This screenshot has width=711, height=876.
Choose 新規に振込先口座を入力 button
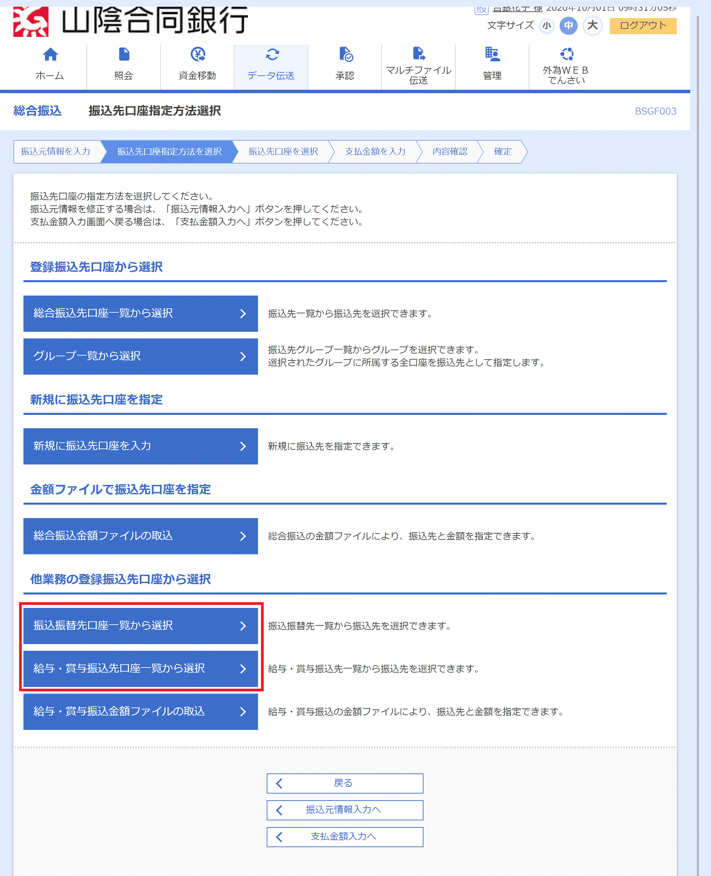coord(140,446)
